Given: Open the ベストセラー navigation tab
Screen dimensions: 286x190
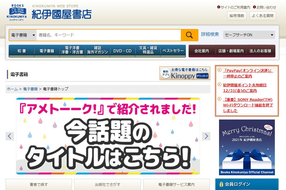Looking at the screenshot, I should (x=173, y=51).
